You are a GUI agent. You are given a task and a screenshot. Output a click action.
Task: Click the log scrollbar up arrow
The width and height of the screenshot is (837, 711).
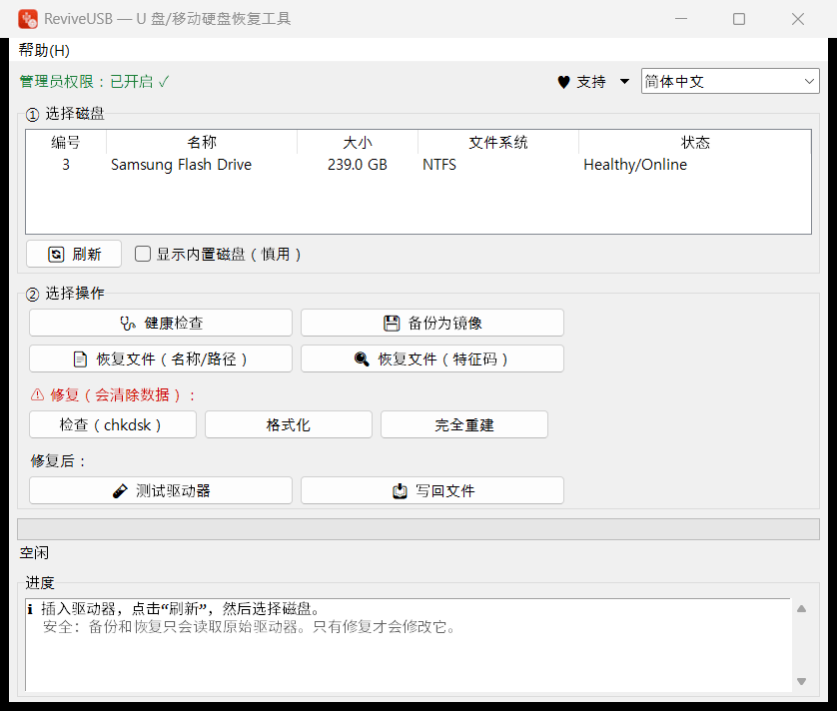(801, 608)
